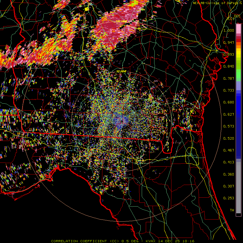243x243 pixels.
Task: Click the DEC label above the scale
Action: [237, 16]
